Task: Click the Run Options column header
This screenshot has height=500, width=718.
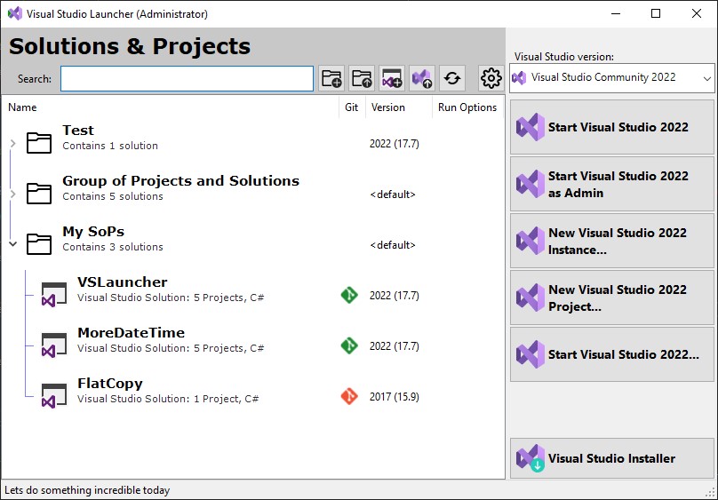Action: (467, 107)
